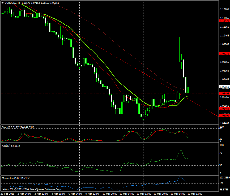Click the 1.05001 red price level label

pos(224,116)
